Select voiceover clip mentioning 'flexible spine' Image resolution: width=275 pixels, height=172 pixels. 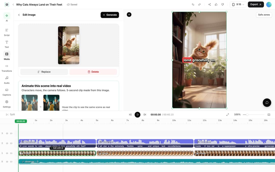pos(145,143)
